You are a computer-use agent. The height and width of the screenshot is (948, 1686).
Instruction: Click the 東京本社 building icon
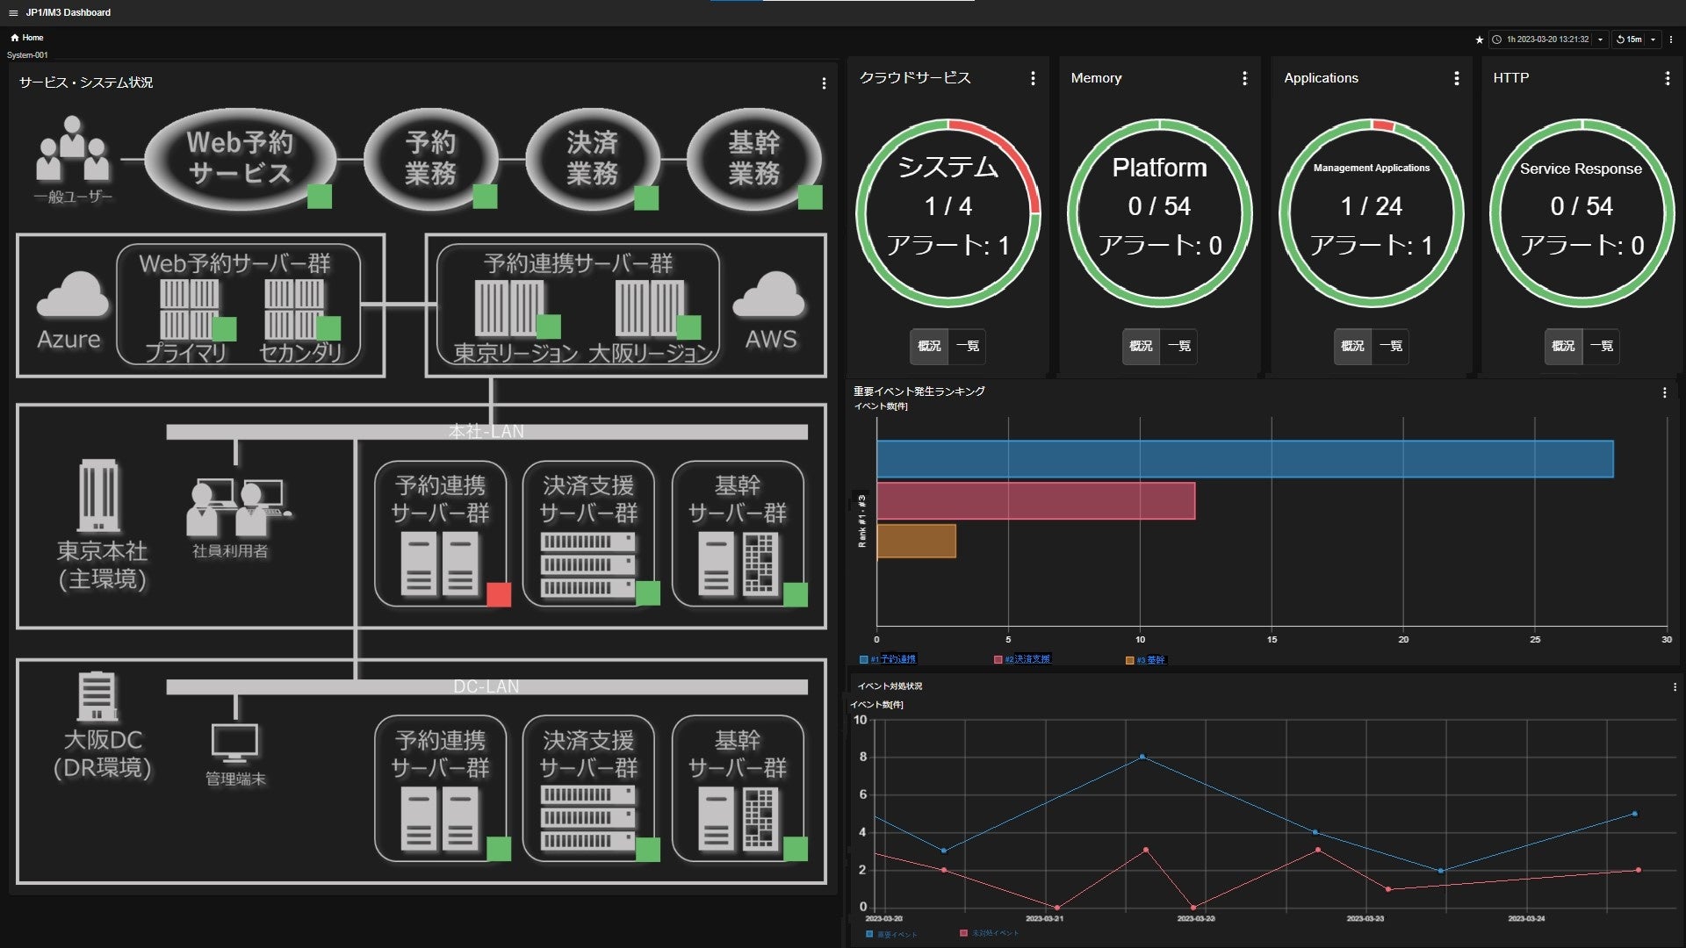coord(98,496)
